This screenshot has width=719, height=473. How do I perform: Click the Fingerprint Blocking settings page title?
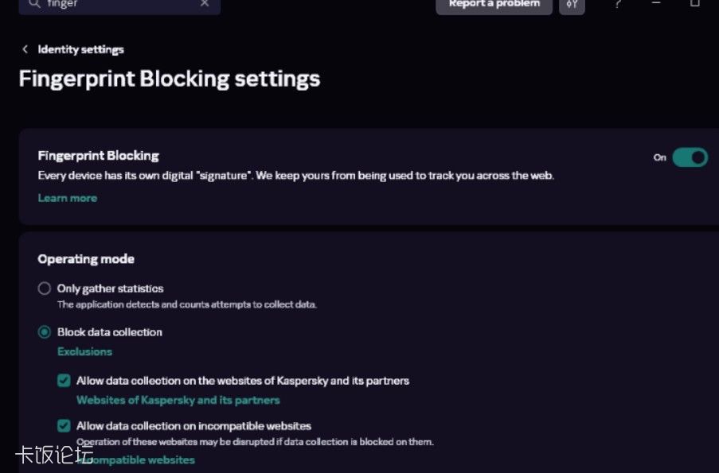coord(170,79)
